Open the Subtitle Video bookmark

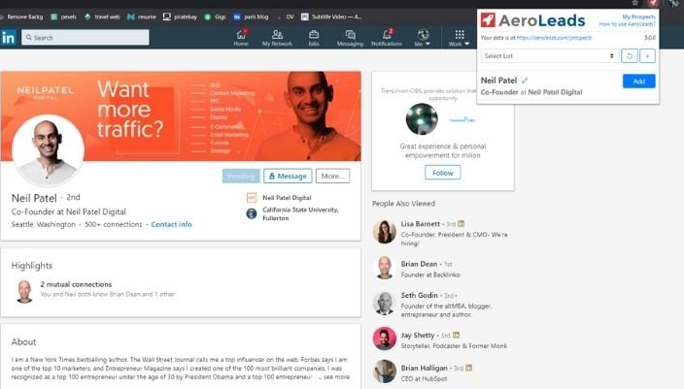coord(331,17)
